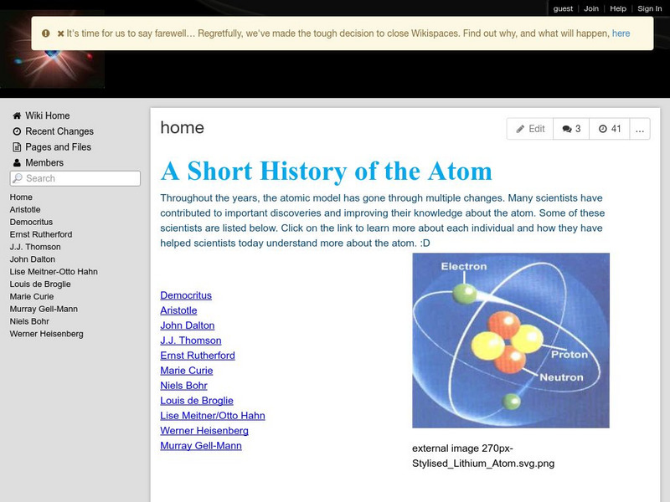Click the guest user label in the top bar
670x502 pixels.
click(563, 8)
